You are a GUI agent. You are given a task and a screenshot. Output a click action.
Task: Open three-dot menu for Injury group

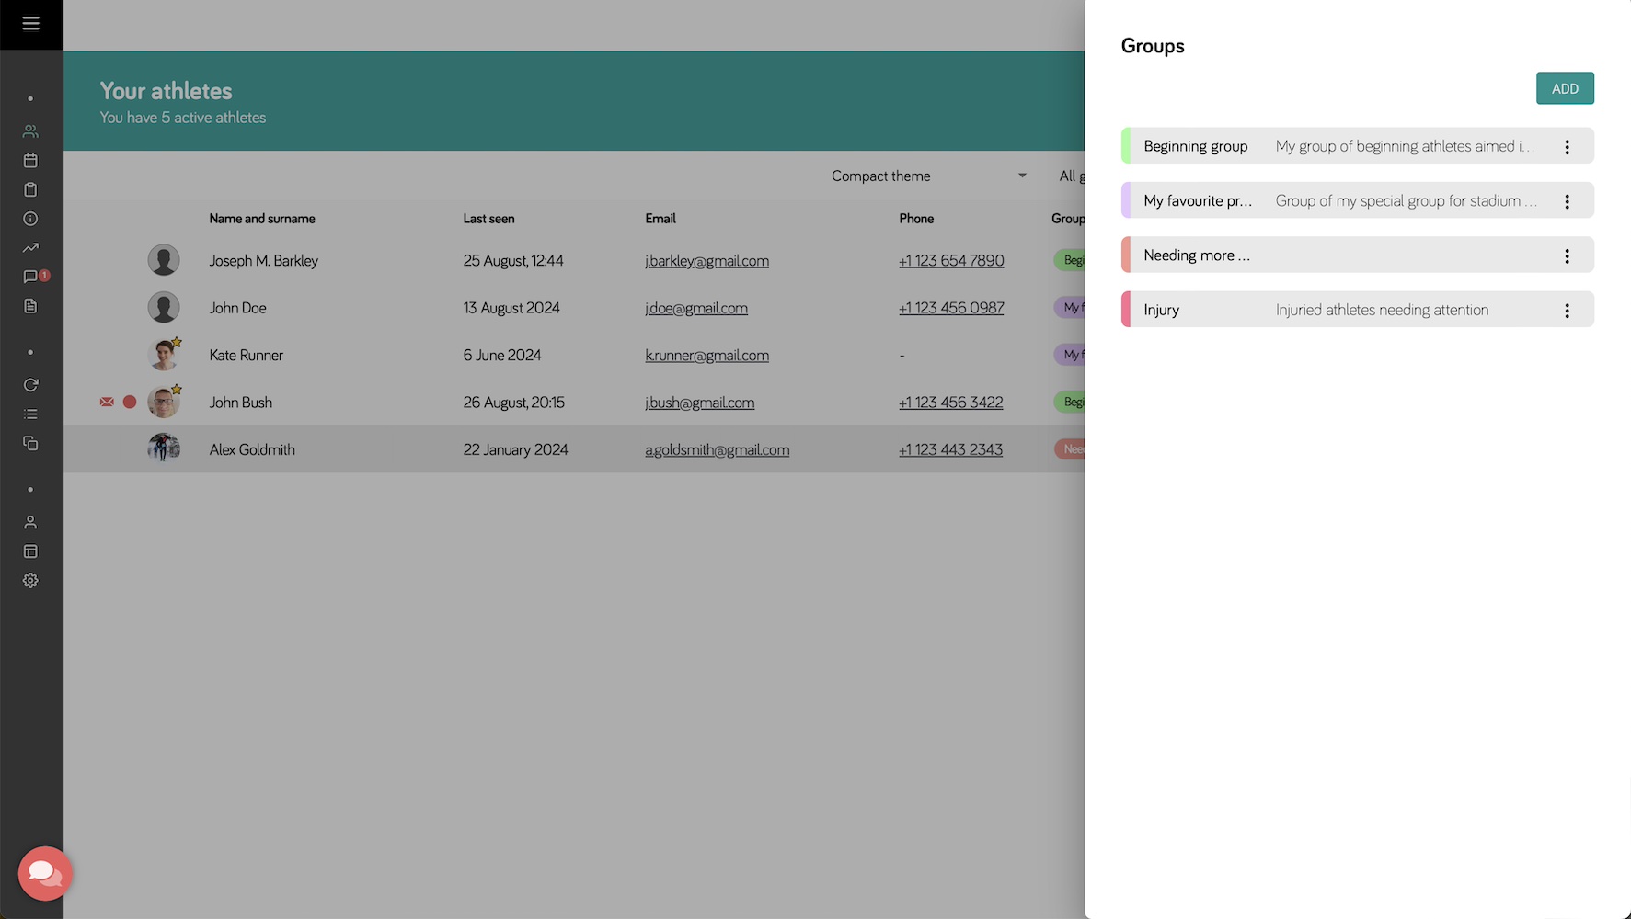1567,311
